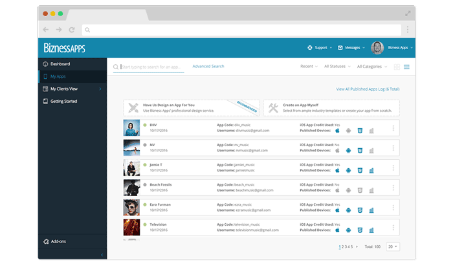The width and height of the screenshot is (453, 262).
Task: Click the HTML5 icon in Beach Fossils row
Action: 360,190
